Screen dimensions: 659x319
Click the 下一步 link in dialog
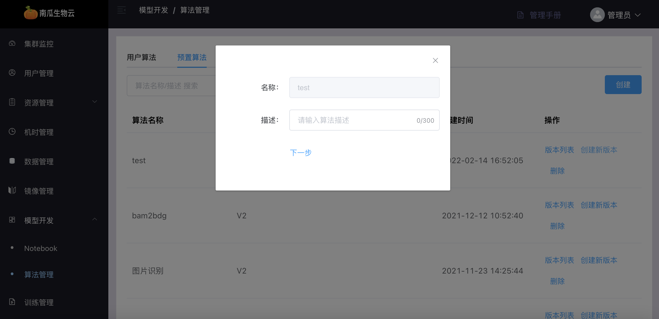pos(301,153)
